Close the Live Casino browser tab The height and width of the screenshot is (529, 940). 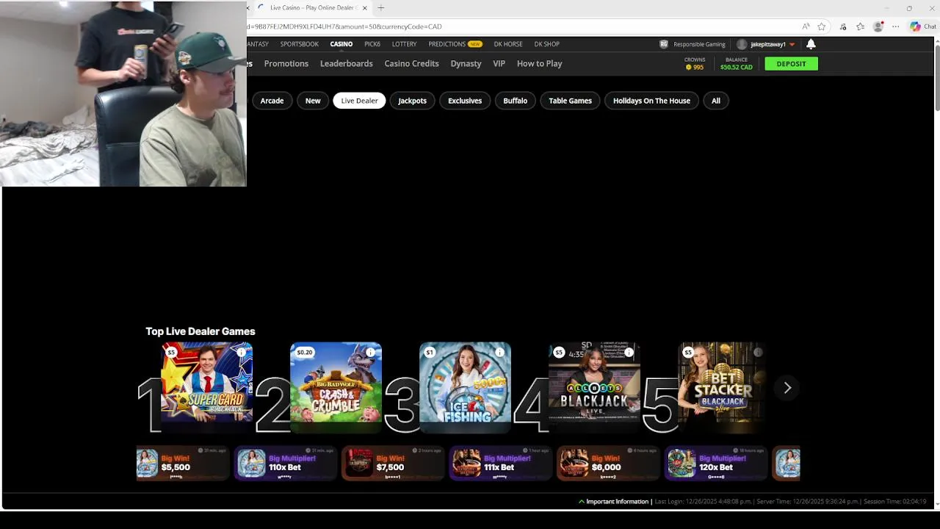tap(365, 8)
